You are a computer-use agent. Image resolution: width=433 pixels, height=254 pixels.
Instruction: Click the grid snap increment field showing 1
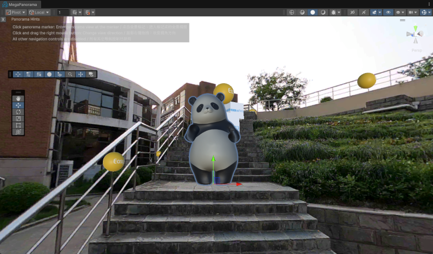(63, 12)
